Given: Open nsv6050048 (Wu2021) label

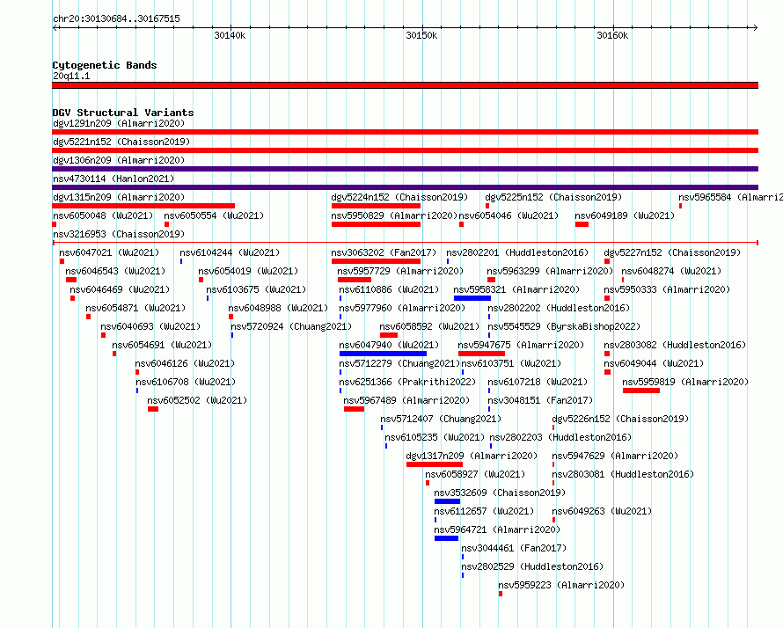Looking at the screenshot, I should [x=103, y=215].
